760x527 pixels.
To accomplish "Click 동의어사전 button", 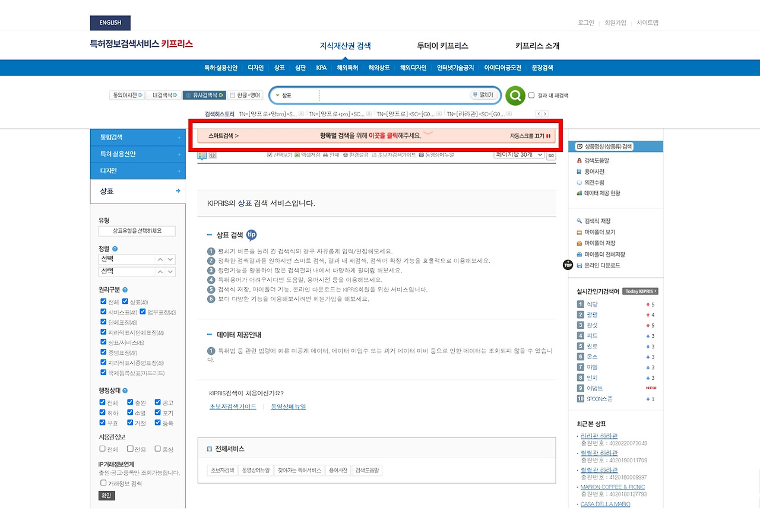I will (127, 95).
